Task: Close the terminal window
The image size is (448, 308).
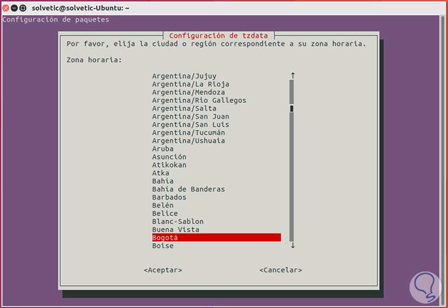Action: [x=6, y=8]
